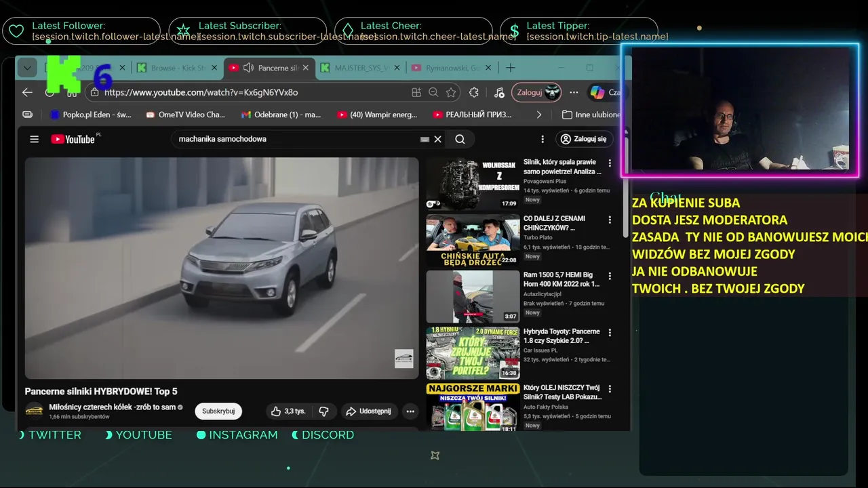Click the Povagowani Plus channel name

[545, 182]
